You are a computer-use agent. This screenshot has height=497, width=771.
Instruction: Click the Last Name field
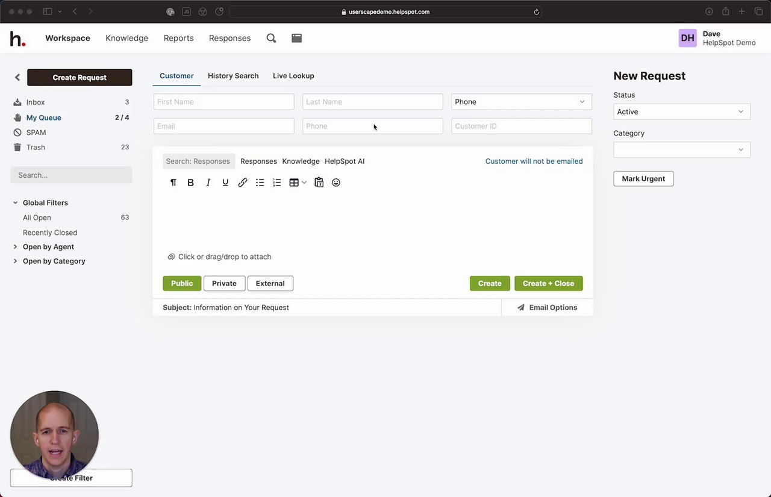pos(373,102)
